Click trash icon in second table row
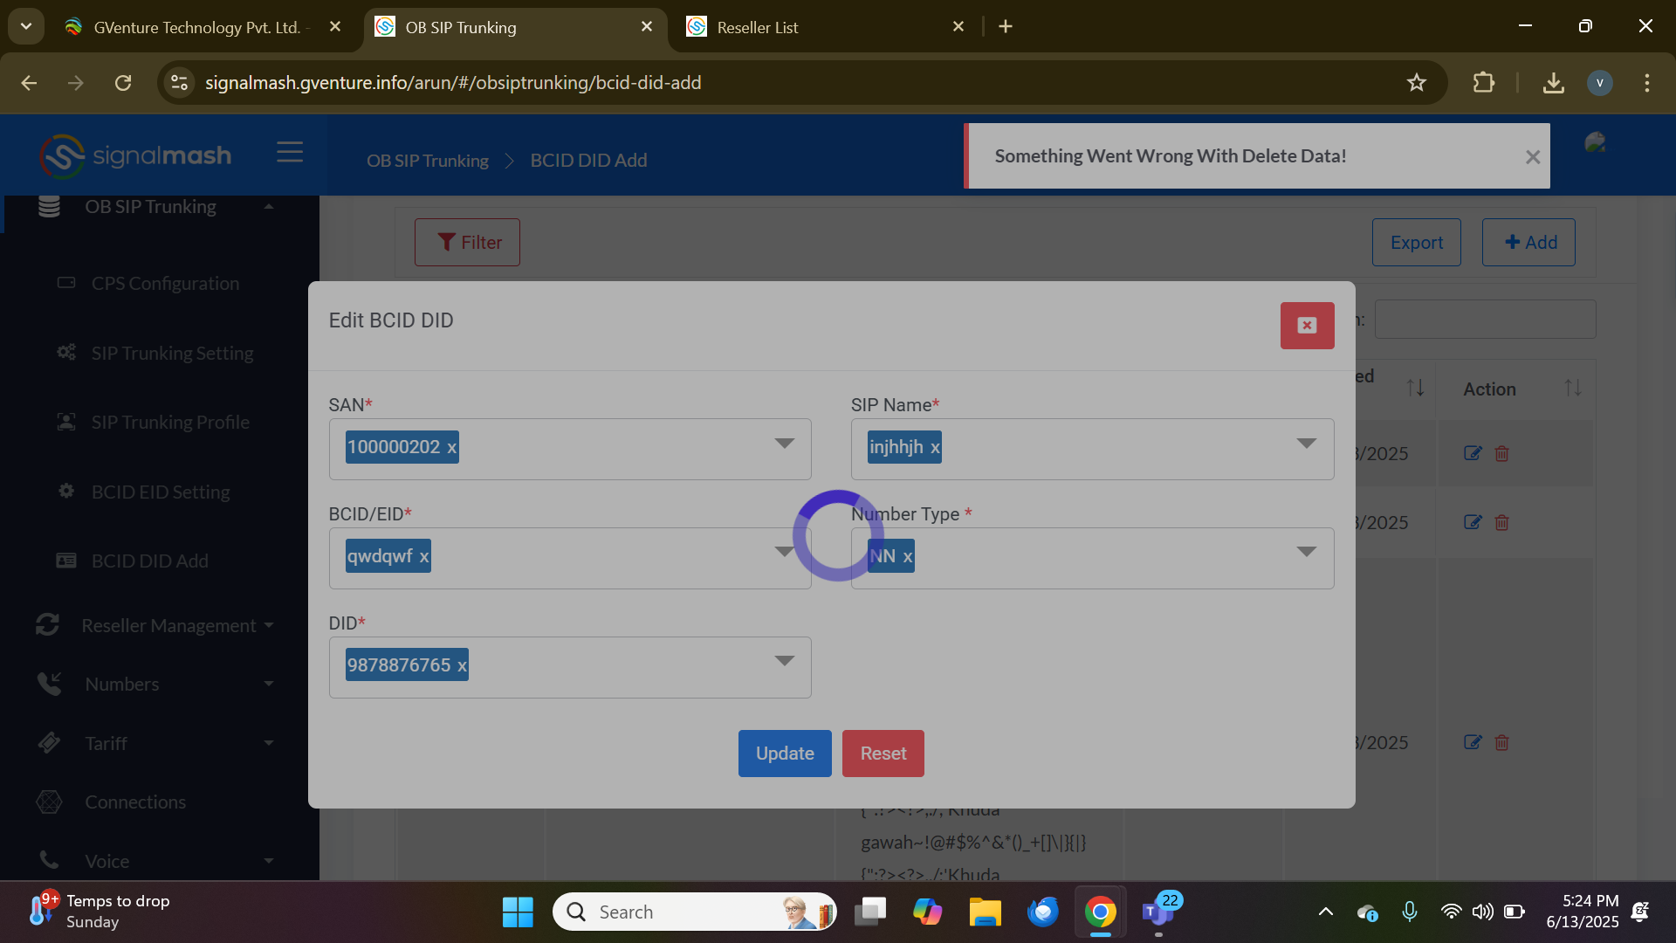This screenshot has width=1676, height=943. click(1501, 522)
